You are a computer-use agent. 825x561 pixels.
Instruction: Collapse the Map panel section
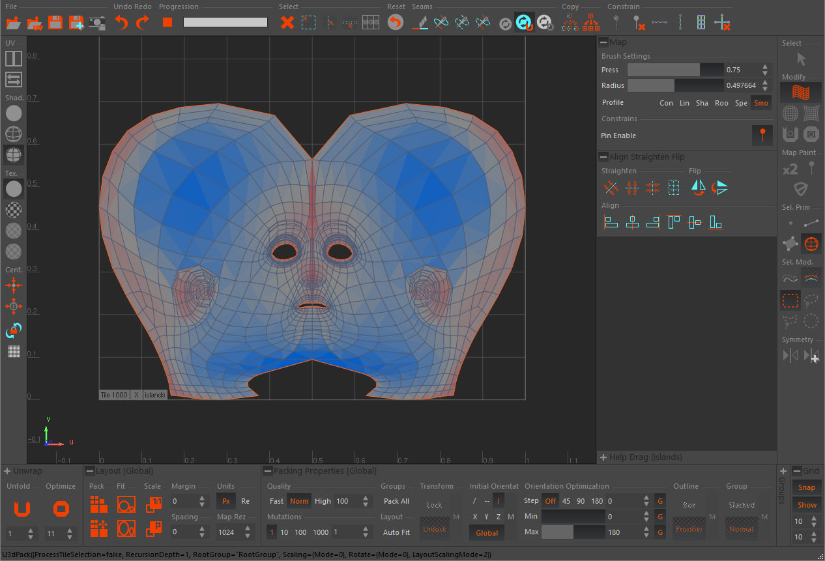click(x=603, y=42)
